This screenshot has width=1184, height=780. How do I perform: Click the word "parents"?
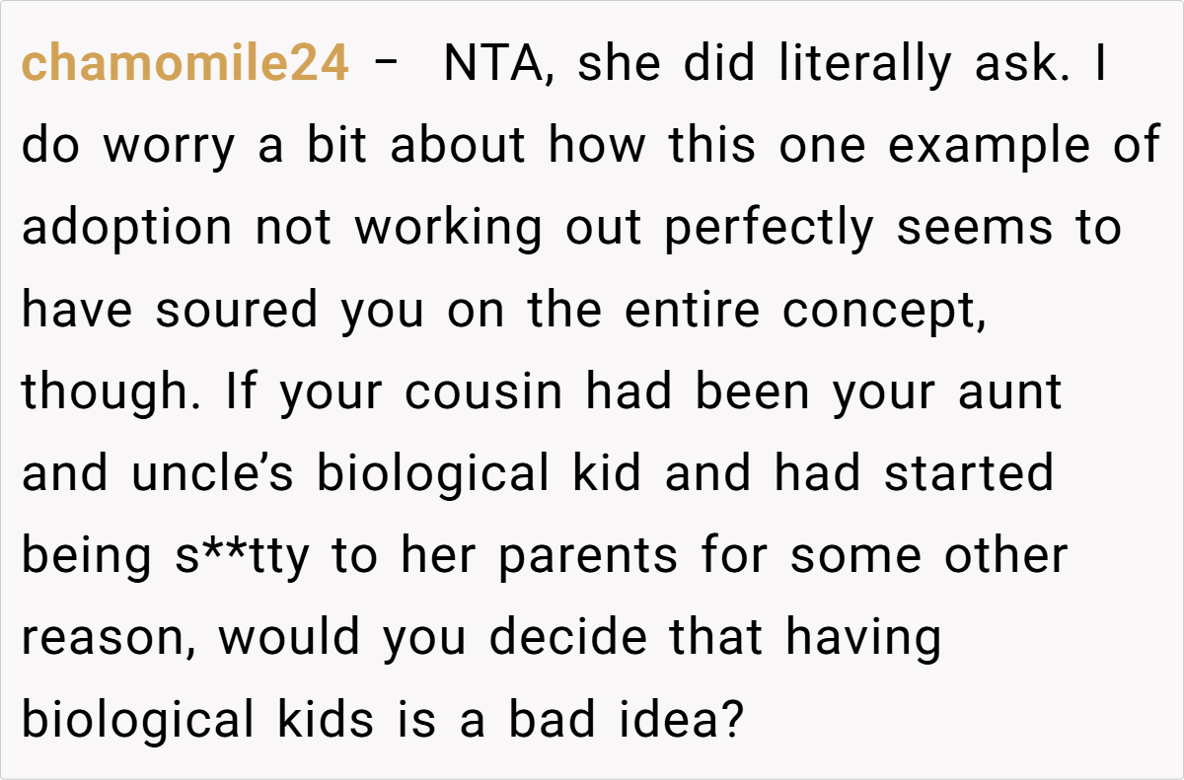[587, 556]
